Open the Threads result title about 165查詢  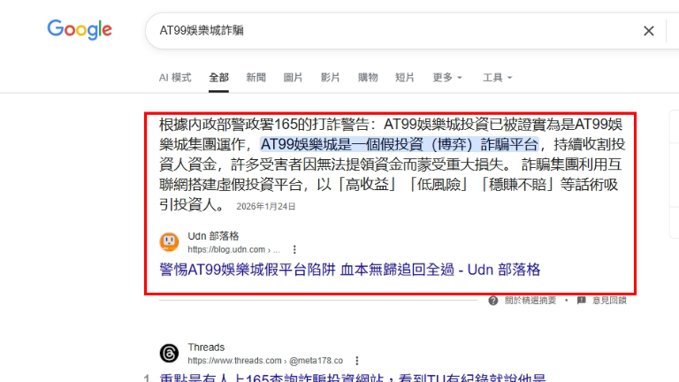353,378
